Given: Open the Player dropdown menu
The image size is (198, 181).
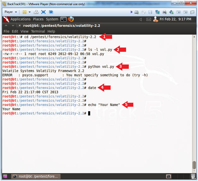Looking at the screenshot, I should 10,12.
